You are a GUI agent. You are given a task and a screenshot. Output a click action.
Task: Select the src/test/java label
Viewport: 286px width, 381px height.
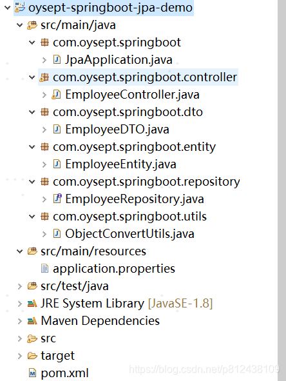[x=75, y=286]
